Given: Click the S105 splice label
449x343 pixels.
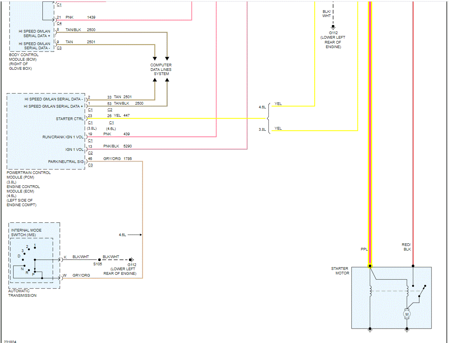Looking at the screenshot, I should (97, 264).
